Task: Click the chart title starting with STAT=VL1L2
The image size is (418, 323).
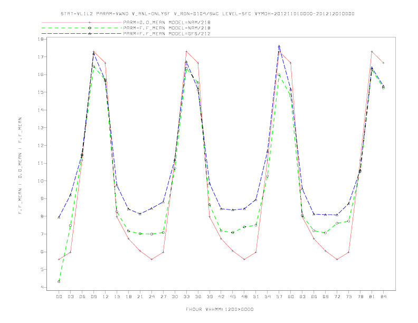Action: point(207,14)
